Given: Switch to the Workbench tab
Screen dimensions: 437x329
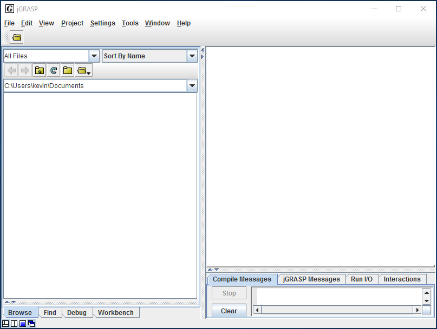Looking at the screenshot, I should 115,312.
